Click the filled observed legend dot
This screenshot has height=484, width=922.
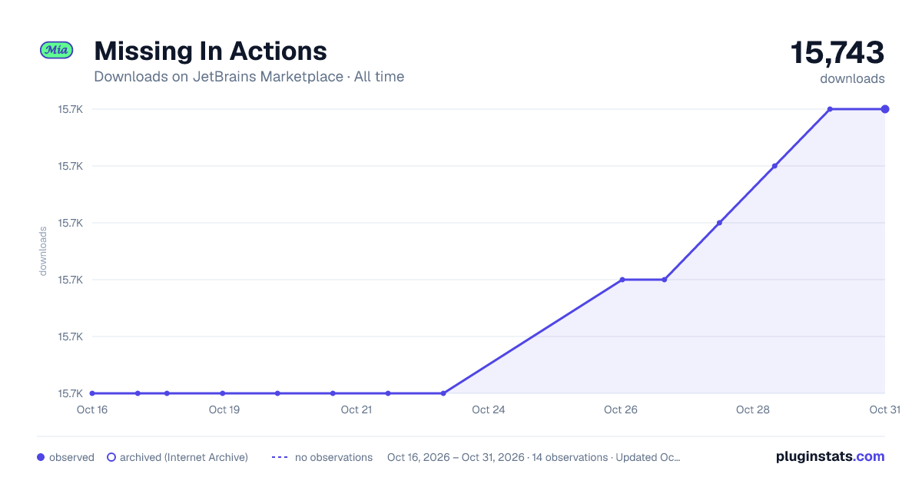point(41,457)
